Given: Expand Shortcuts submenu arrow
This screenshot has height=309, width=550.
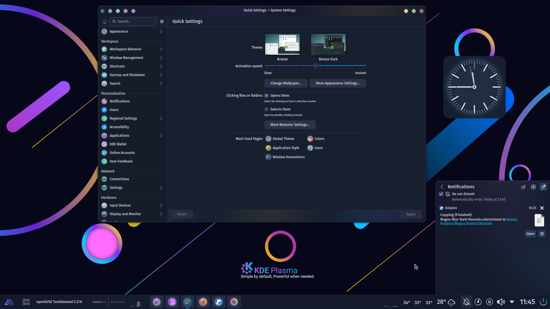Looking at the screenshot, I should click(161, 66).
